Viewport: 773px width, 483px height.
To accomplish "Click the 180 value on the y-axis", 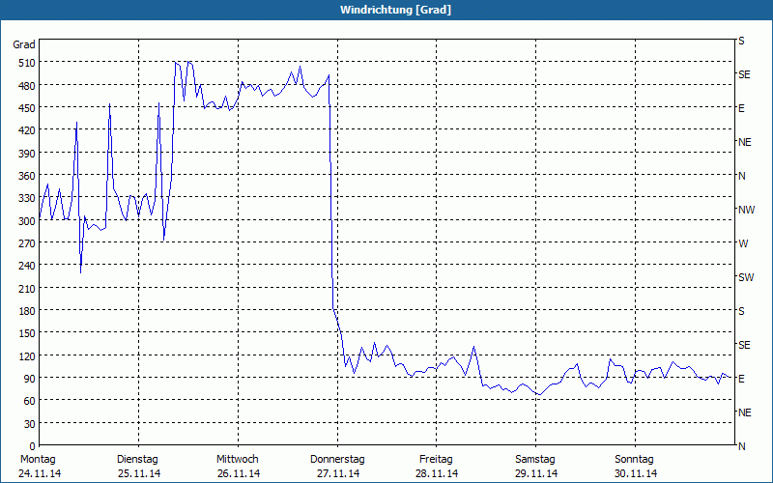I will click(x=25, y=311).
